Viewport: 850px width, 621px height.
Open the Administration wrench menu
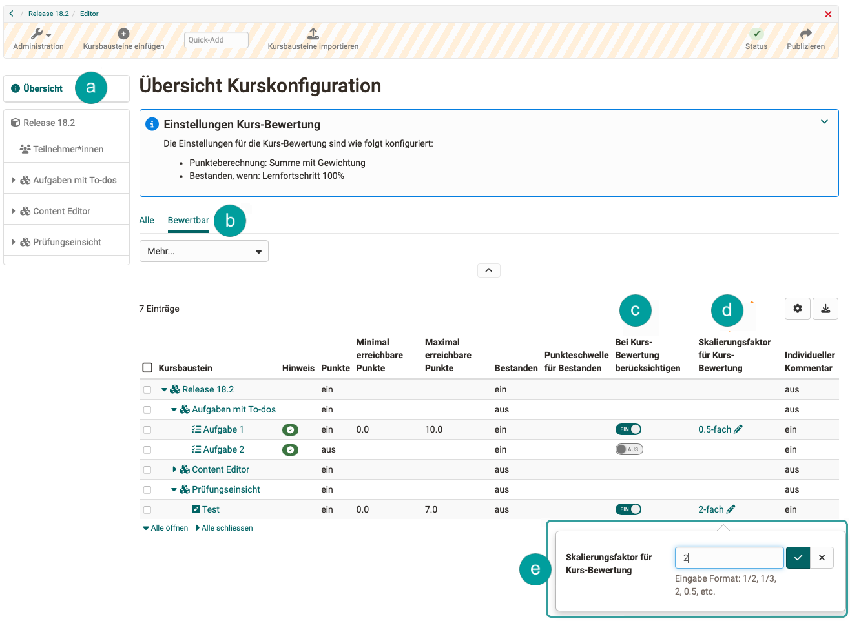[x=40, y=34]
